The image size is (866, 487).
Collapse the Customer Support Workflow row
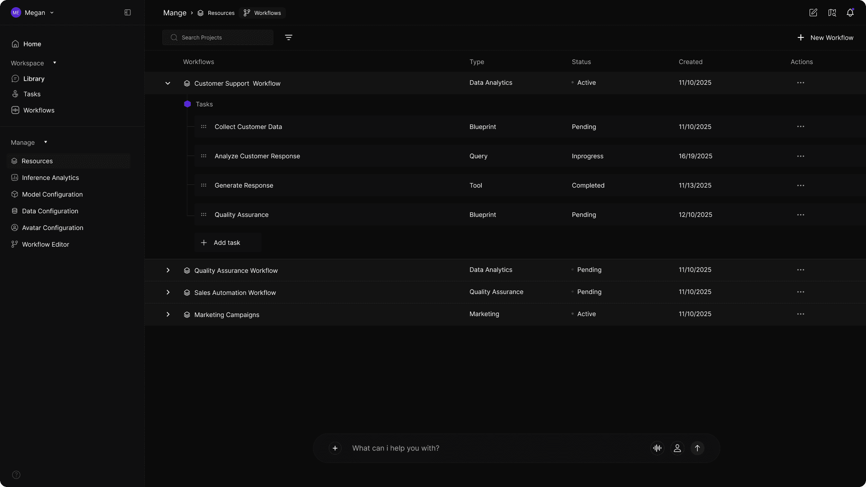pos(168,83)
